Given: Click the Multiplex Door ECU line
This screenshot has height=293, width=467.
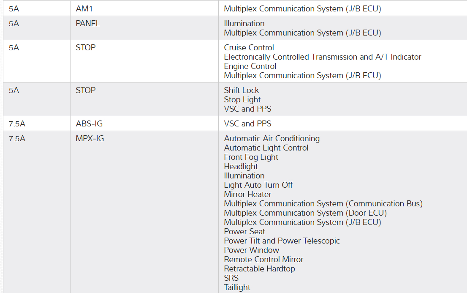Looking at the screenshot, I should [x=305, y=213].
